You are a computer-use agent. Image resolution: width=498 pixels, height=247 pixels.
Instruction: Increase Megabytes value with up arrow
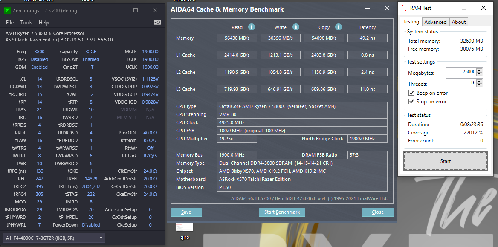[x=480, y=70]
